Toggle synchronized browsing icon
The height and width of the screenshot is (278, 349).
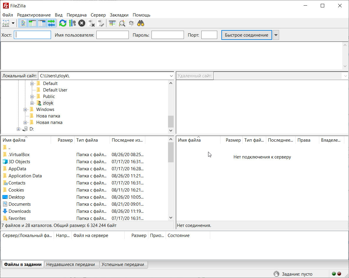131,23
